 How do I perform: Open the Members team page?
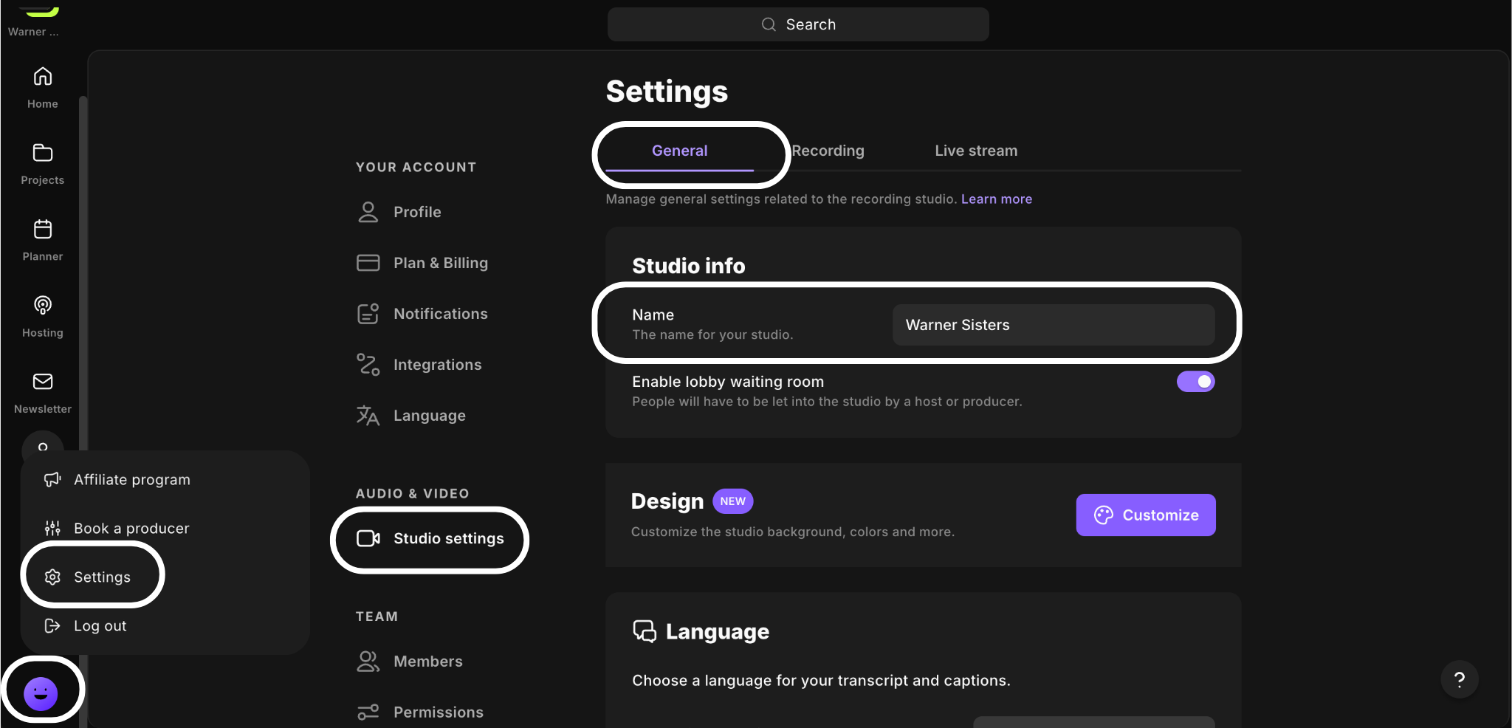tap(428, 662)
